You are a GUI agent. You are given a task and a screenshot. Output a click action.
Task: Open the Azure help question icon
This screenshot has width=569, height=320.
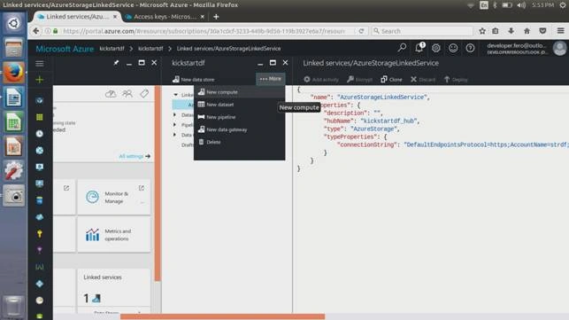[x=470, y=48]
